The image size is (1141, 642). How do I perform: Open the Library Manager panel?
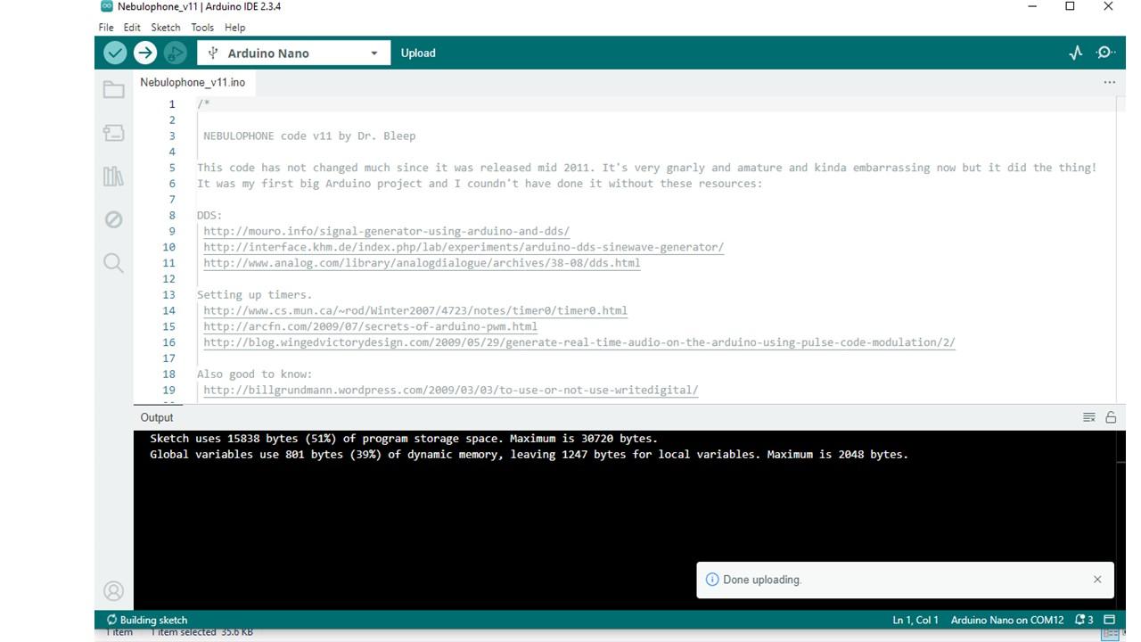pyautogui.click(x=113, y=176)
